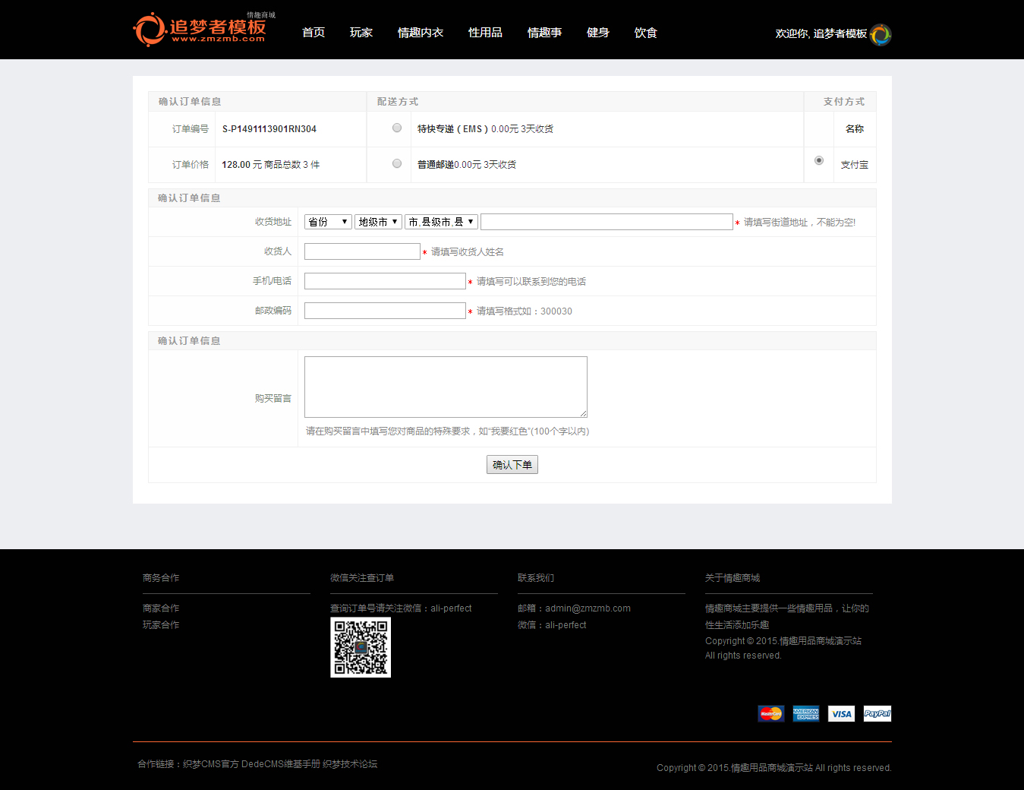Open the 省份 province dropdown
The image size is (1024, 790).
(x=328, y=222)
